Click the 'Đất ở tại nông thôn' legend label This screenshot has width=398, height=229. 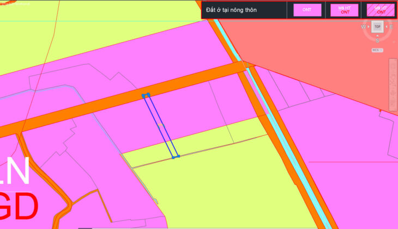point(232,10)
